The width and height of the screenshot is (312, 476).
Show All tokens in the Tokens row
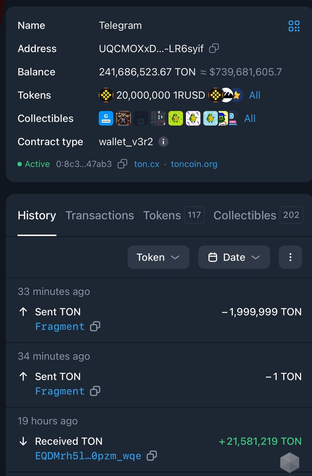click(254, 95)
